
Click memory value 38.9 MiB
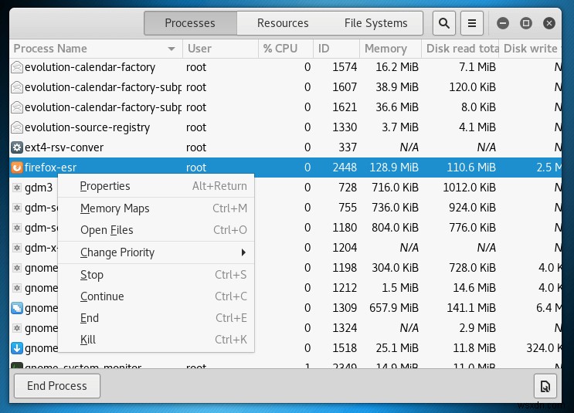(x=397, y=87)
